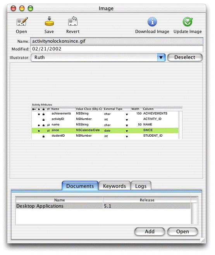Click the Update Image checkmark icon
The height and width of the screenshot is (255, 215).
188,22
